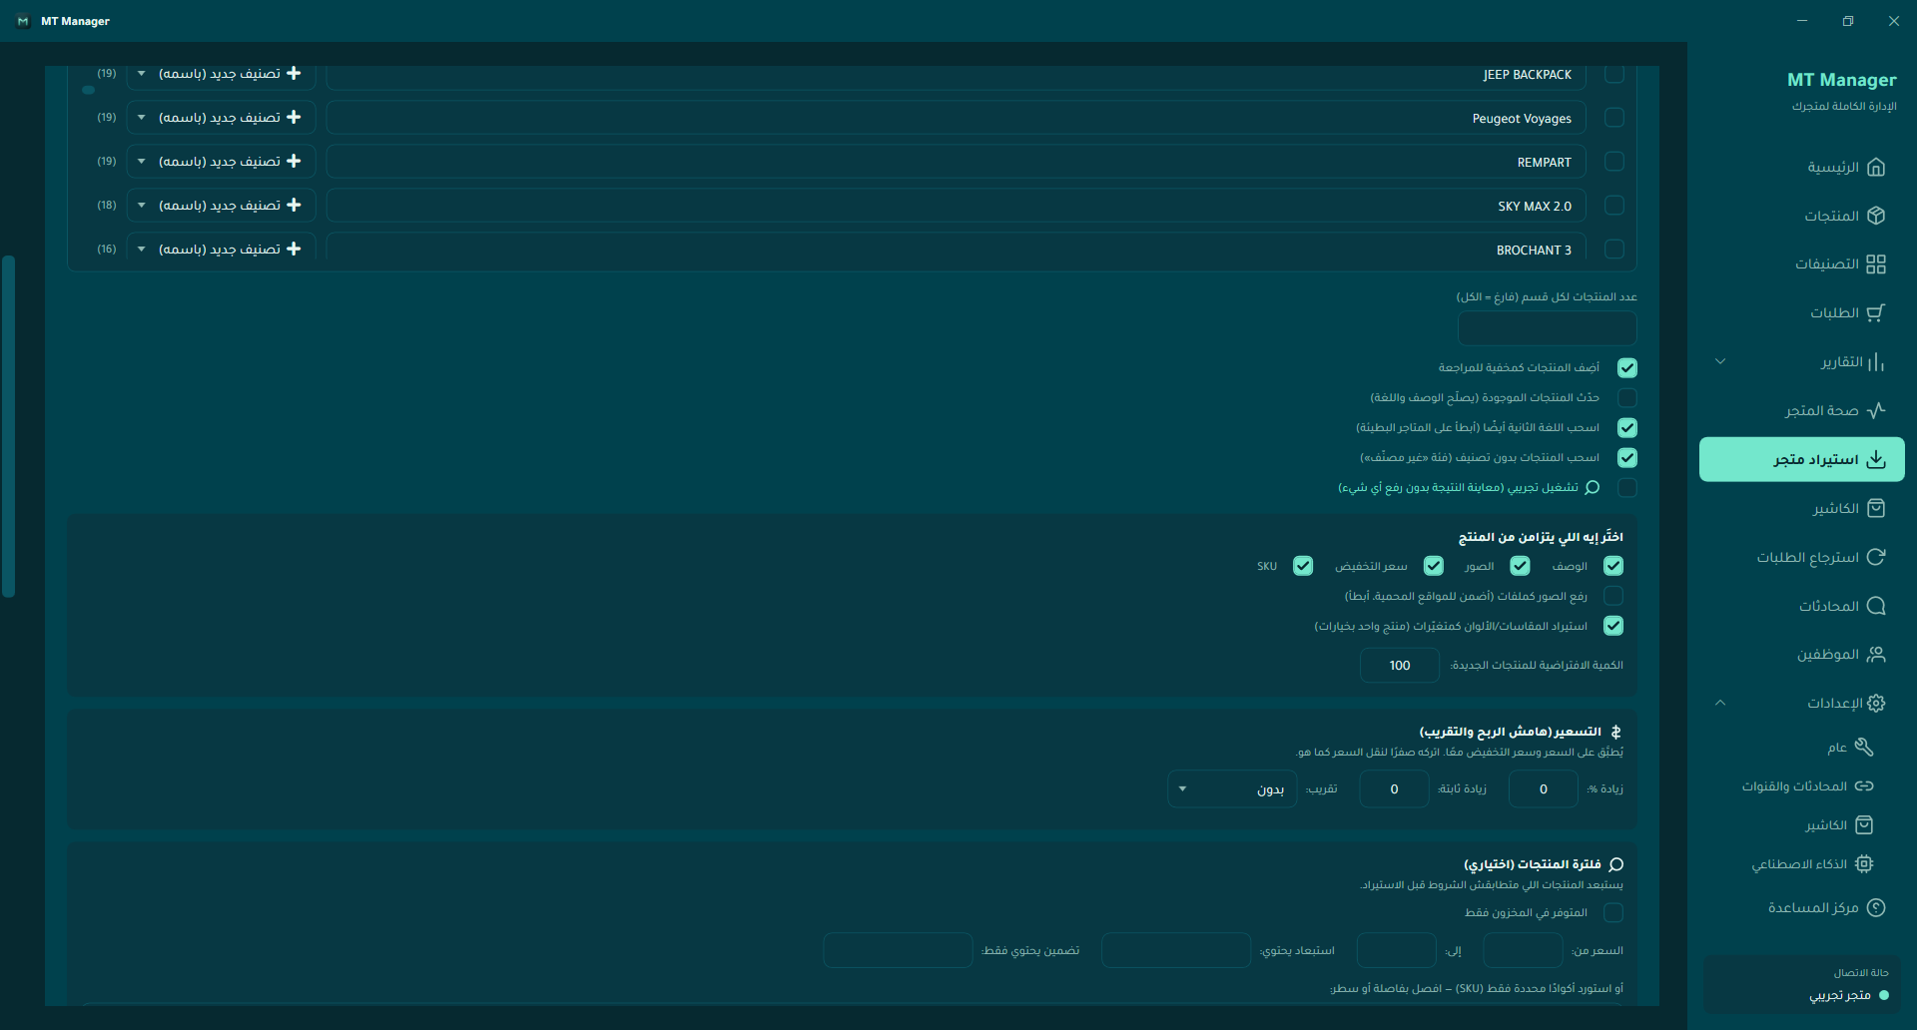Image resolution: width=1917 pixels, height=1030 pixels.
Task: Click the left vertical page scrollbar
Action: click(x=9, y=427)
